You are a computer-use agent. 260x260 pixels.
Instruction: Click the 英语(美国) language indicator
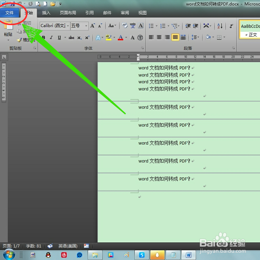68,246
